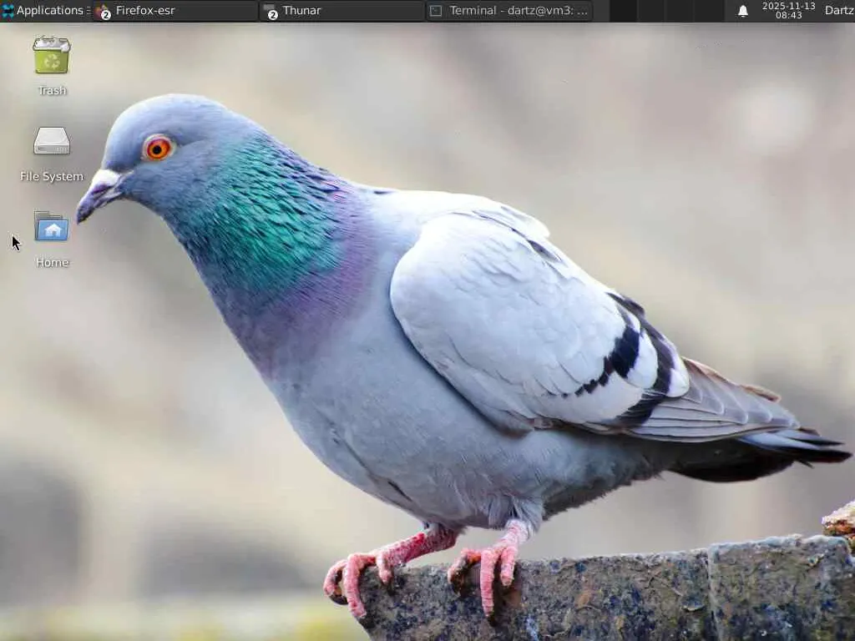Open the calendar from the date and time
Screen dimensions: 855x641
point(788,10)
